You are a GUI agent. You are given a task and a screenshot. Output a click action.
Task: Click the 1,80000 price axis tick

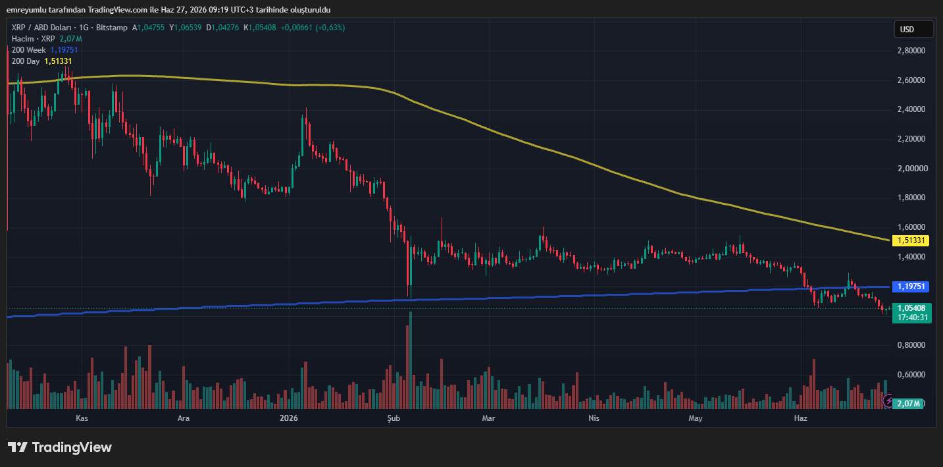point(911,198)
